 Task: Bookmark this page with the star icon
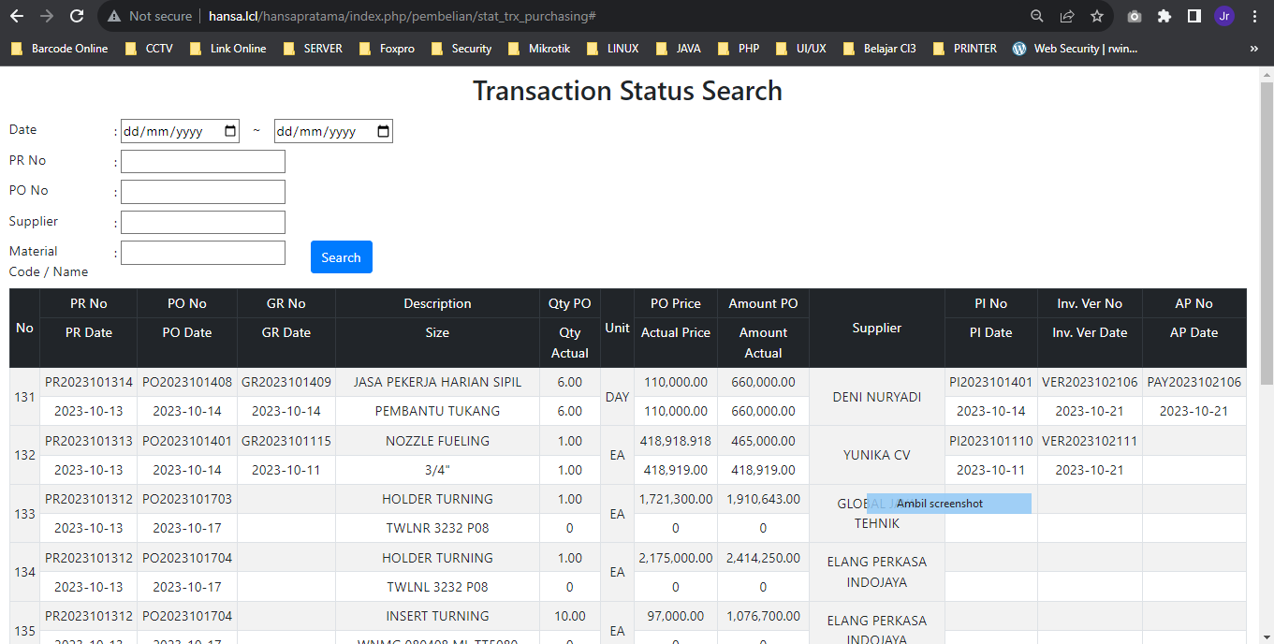1097,16
